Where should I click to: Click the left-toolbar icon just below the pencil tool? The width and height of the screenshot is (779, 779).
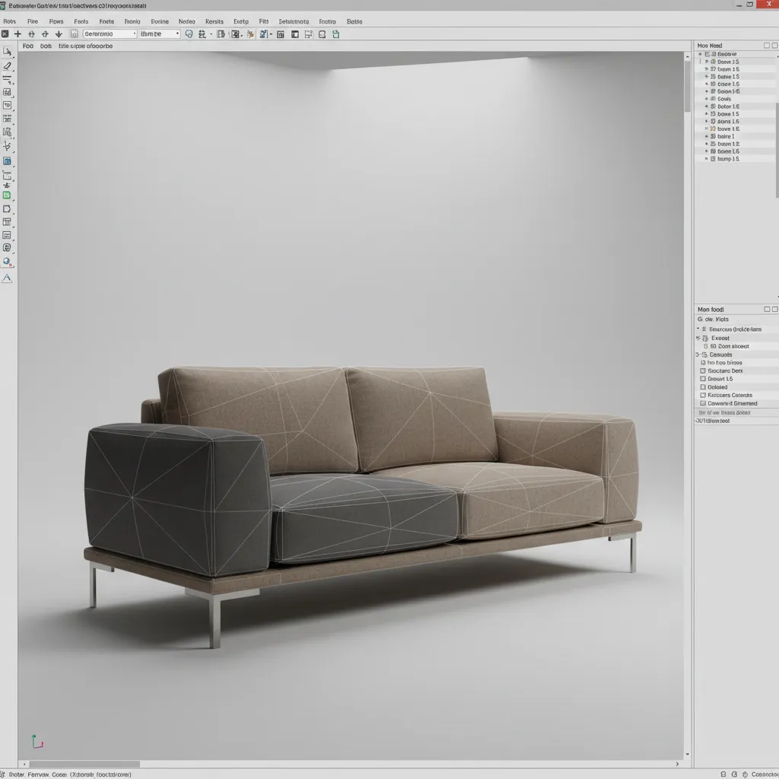[7, 79]
